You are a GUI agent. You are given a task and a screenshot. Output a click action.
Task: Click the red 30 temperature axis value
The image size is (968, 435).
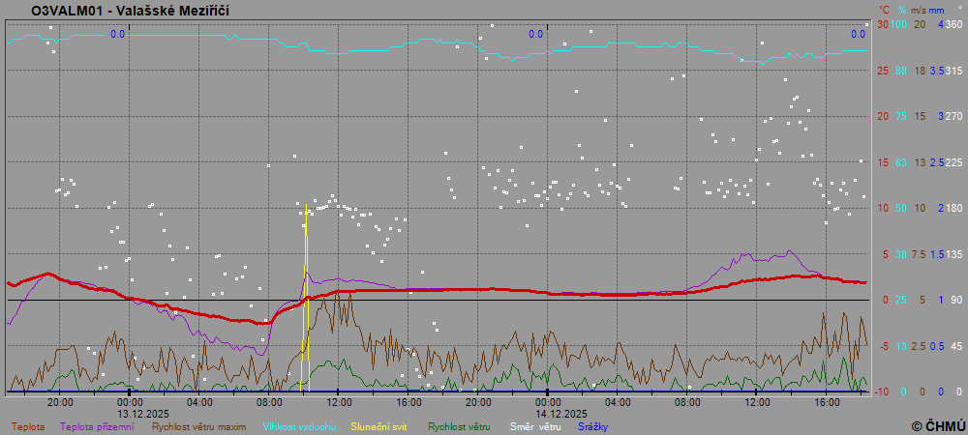tap(883, 24)
